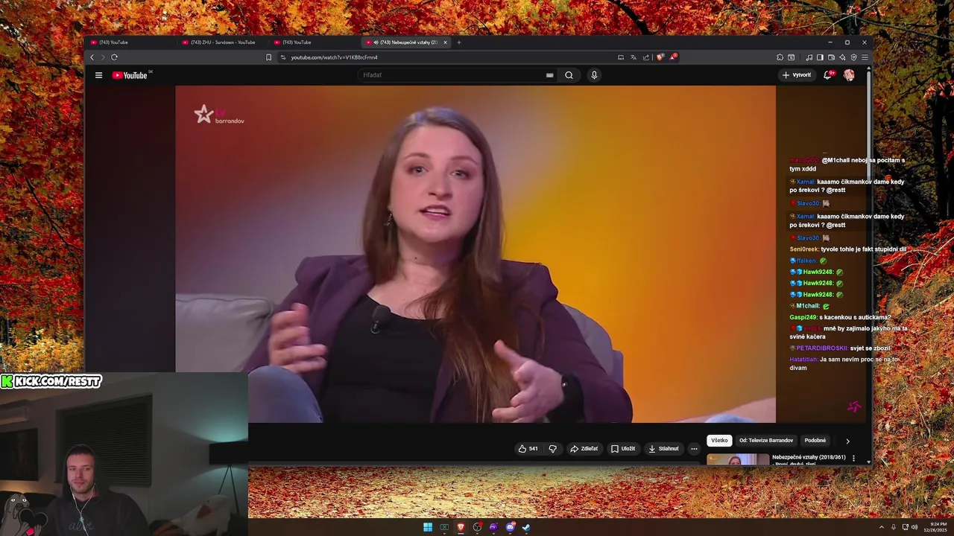Screen dimensions: 954x536
Task: Select Od: Televize Barrandov chip
Action: [x=766, y=441]
